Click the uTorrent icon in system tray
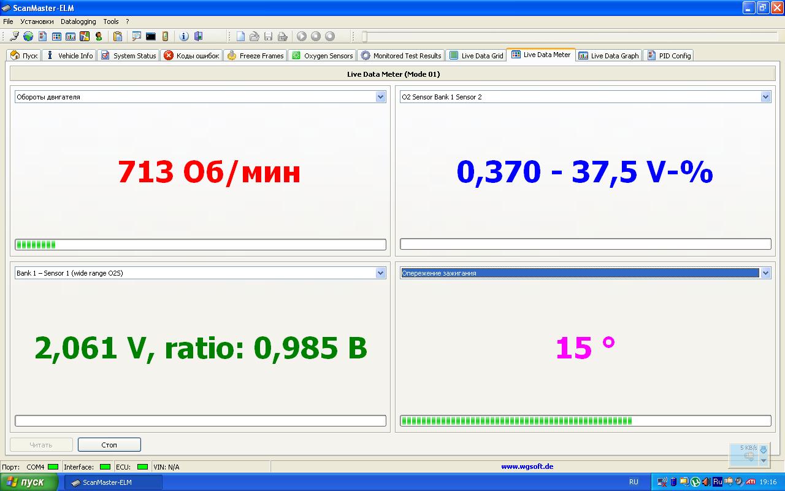Viewport: 785px width, 491px height. 695,482
